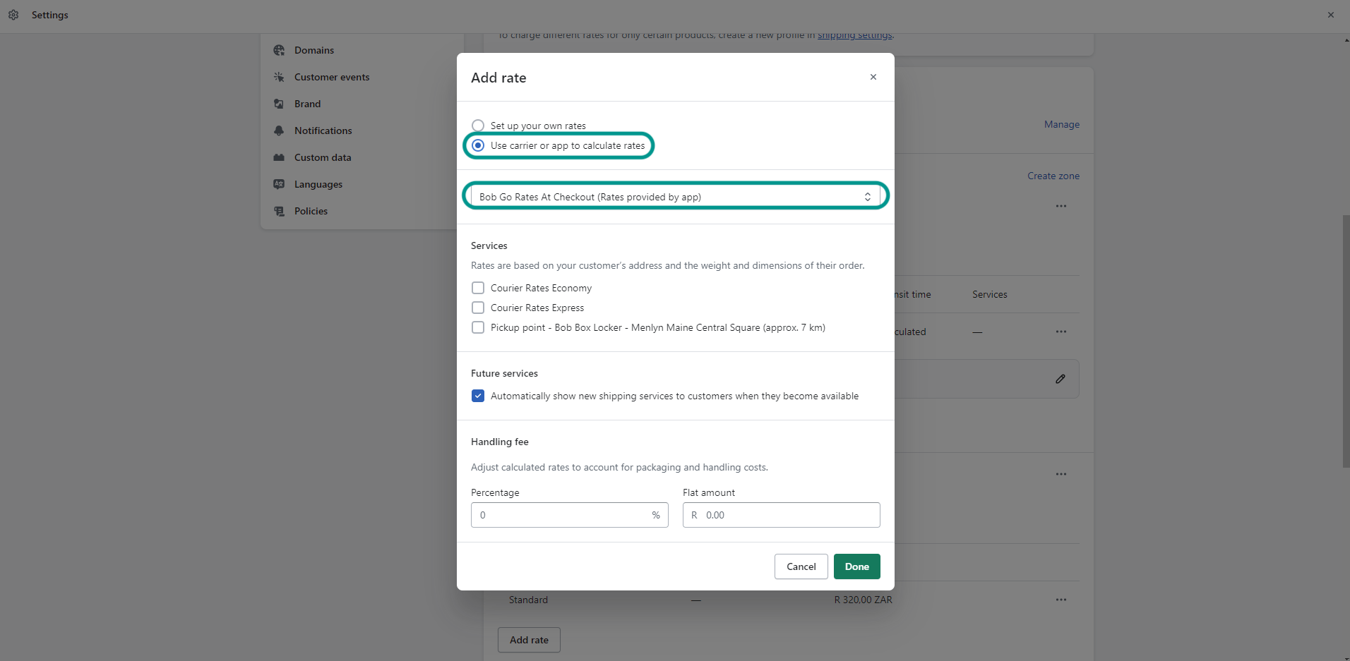Go to Policies settings section
Viewport: 1350px width, 661px height.
click(x=311, y=211)
